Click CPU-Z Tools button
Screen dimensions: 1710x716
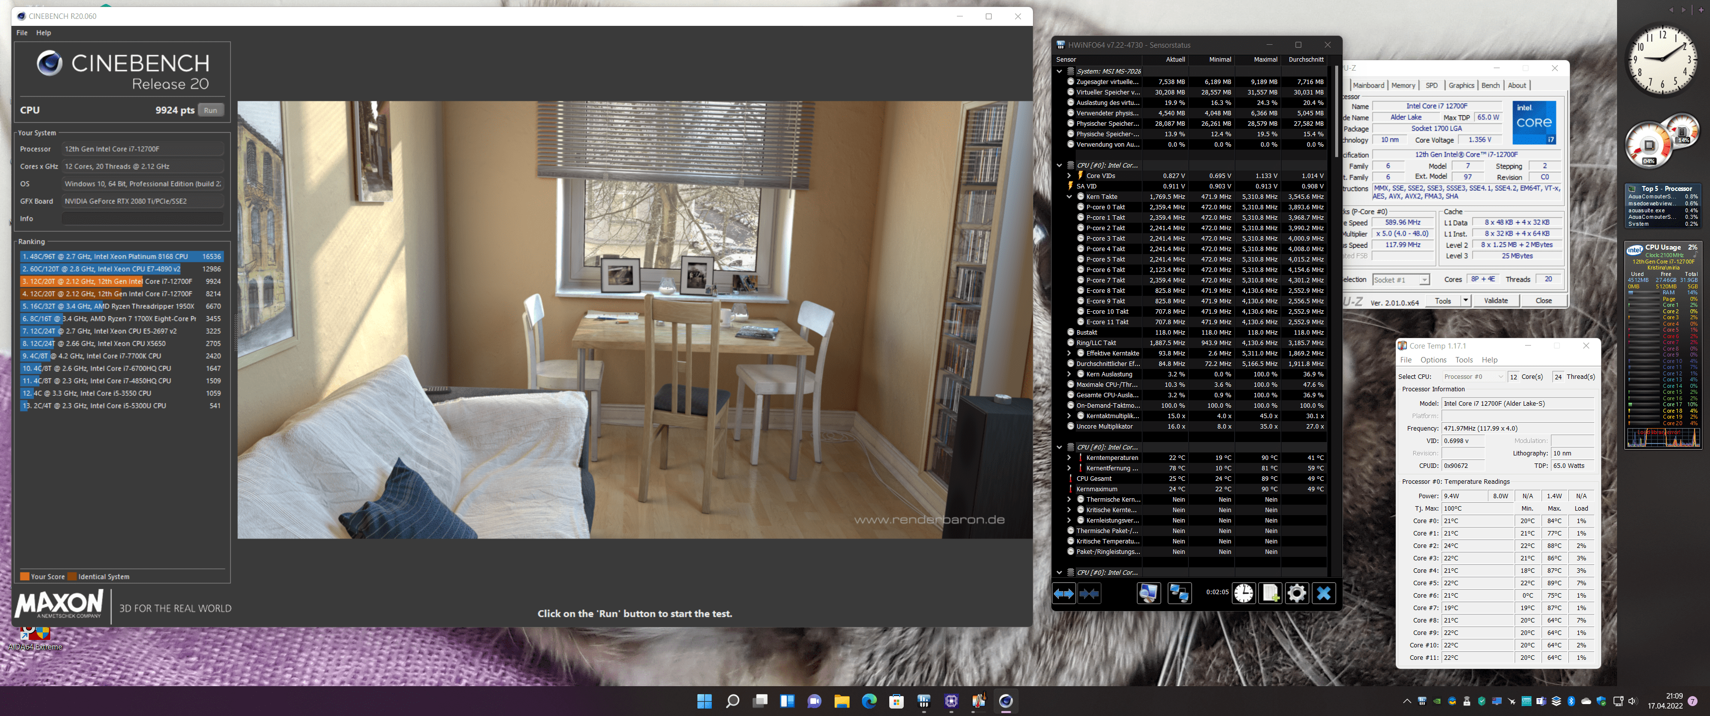pos(1443,301)
